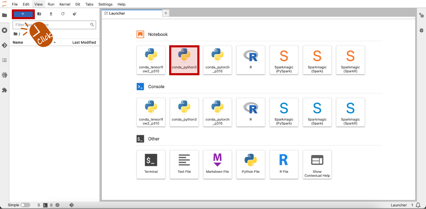Click the terminal count icon in status bar
The image size is (426, 209).
(45, 205)
